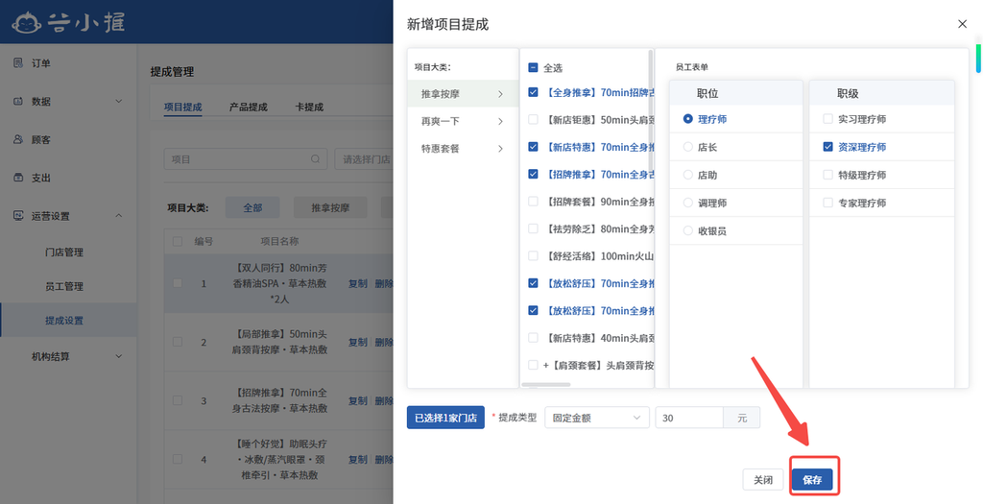Close the 新增项目提成 dialog with X
The image size is (983, 504).
[x=962, y=24]
